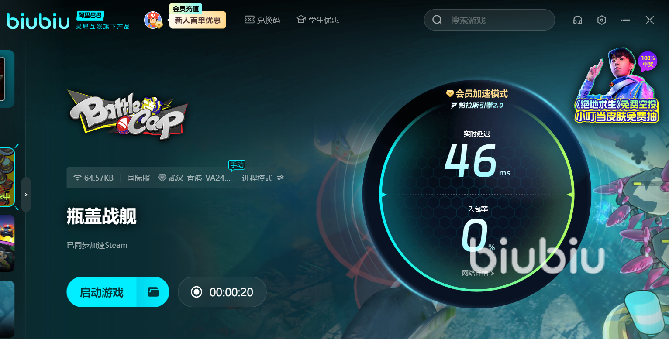Click the 进程模式 mode label
Screen dimensions: 669x339
tap(257, 178)
